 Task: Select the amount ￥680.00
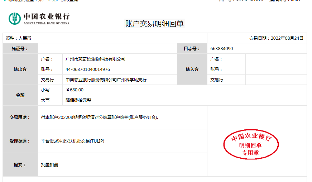75,90
